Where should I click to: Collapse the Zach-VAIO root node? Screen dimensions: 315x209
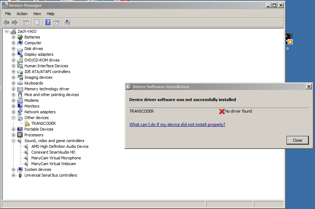6,31
